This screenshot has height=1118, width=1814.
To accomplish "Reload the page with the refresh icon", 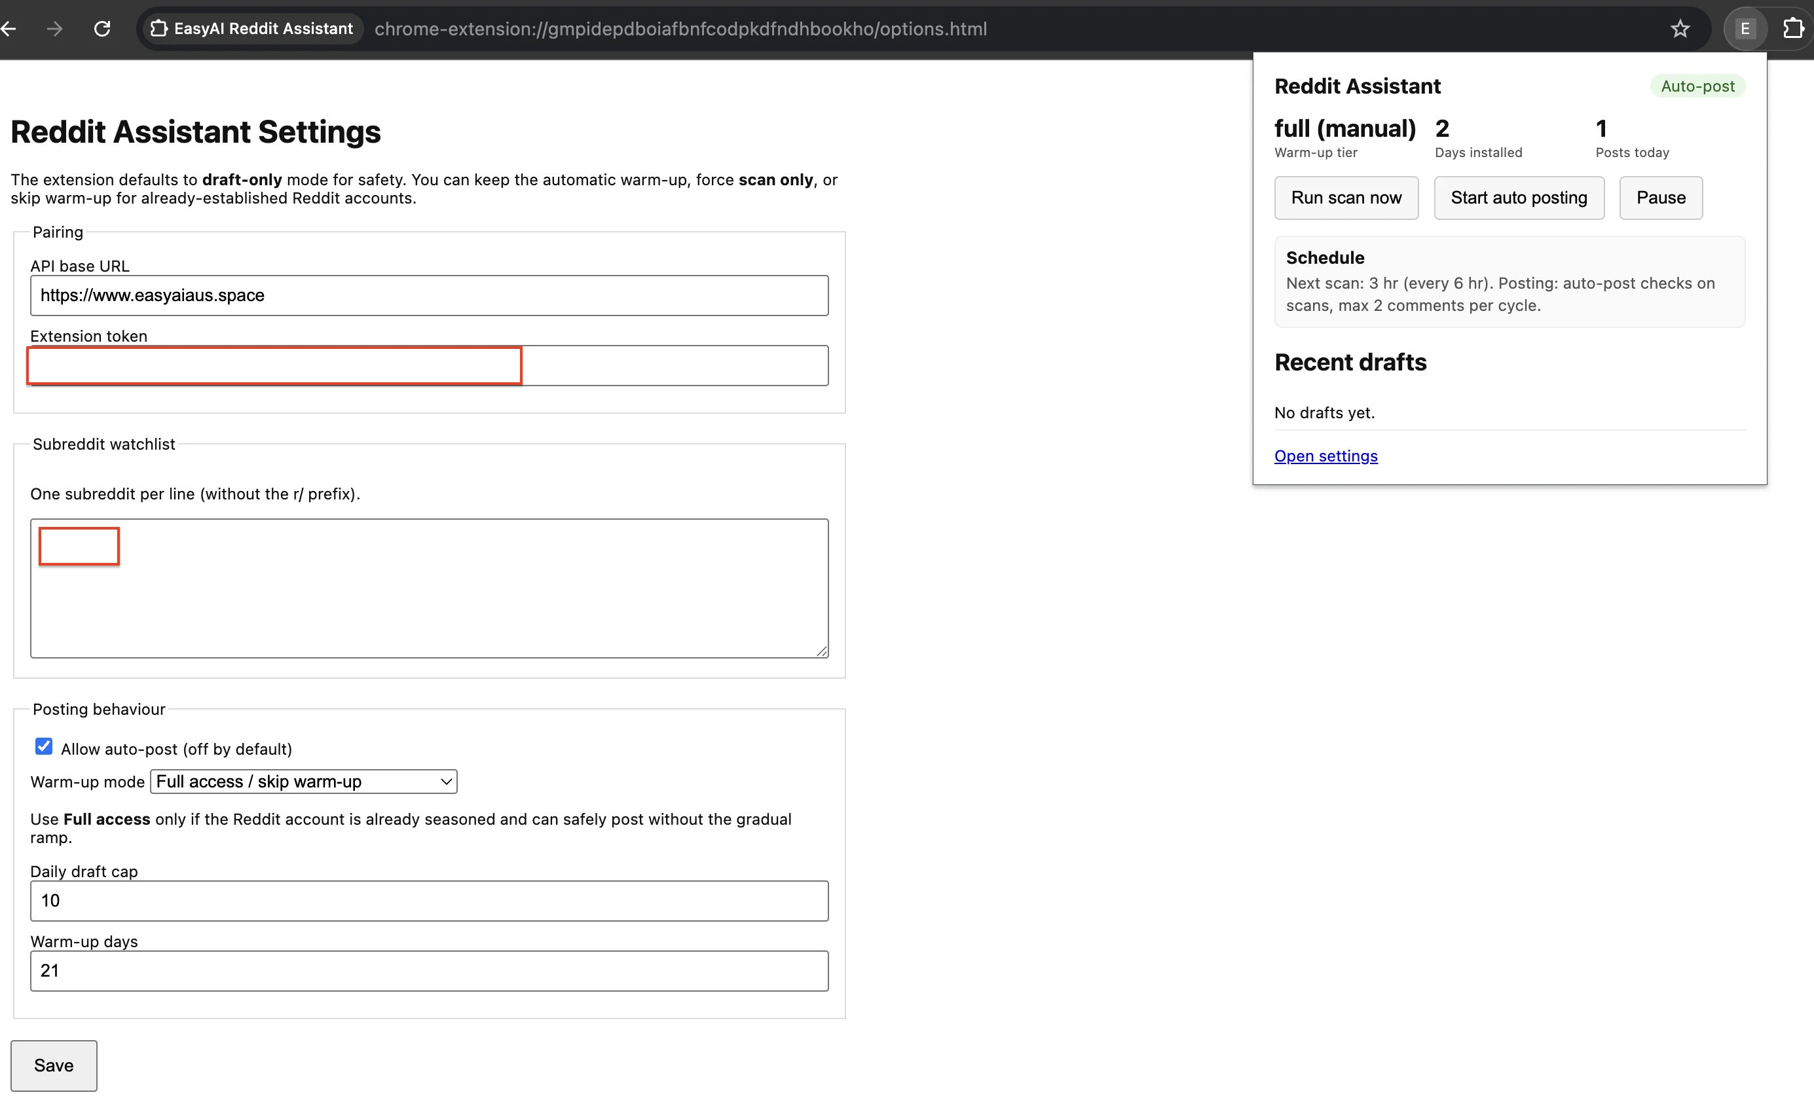I will (x=102, y=29).
